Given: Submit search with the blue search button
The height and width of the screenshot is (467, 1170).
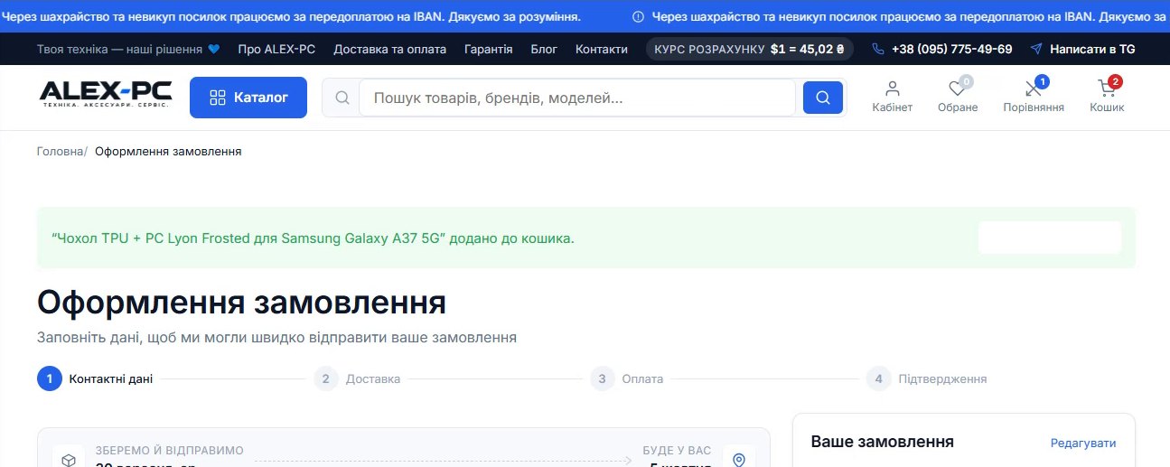Looking at the screenshot, I should [x=822, y=98].
